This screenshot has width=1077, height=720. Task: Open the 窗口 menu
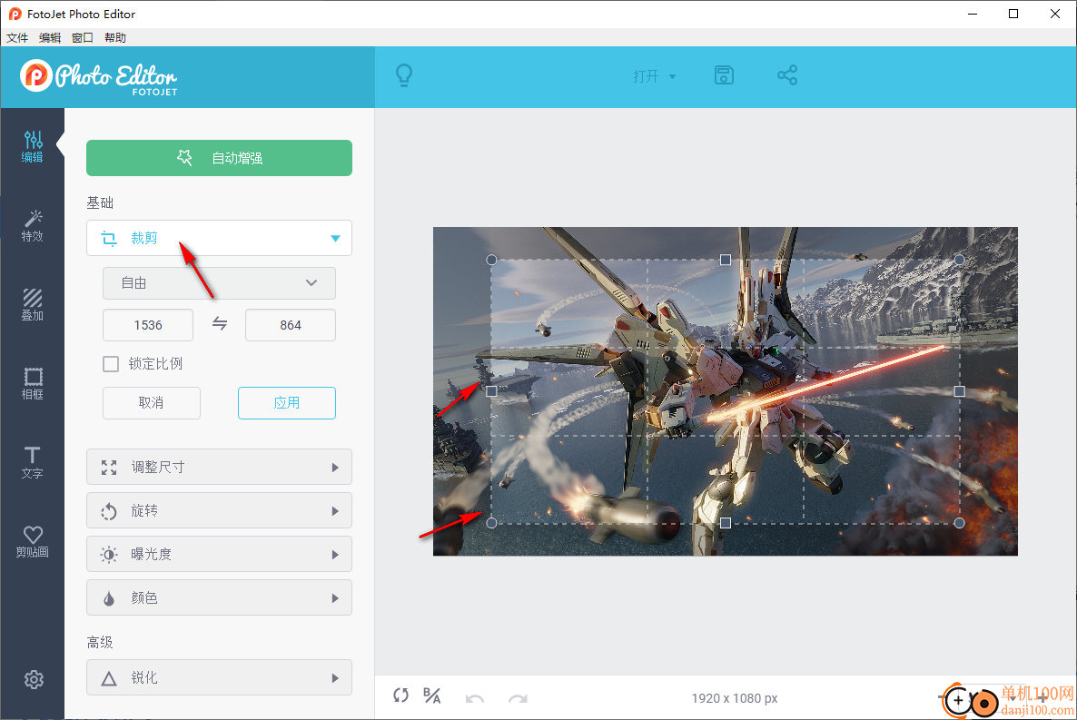coord(83,38)
